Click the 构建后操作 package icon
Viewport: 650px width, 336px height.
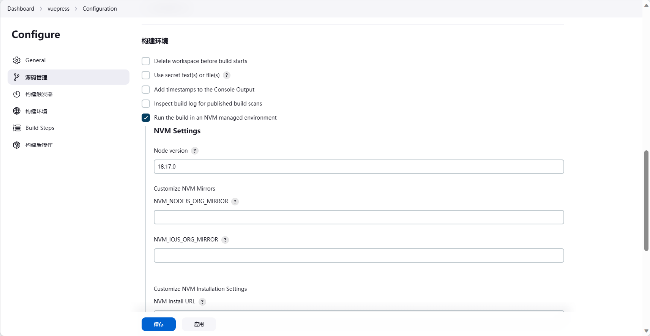point(17,145)
